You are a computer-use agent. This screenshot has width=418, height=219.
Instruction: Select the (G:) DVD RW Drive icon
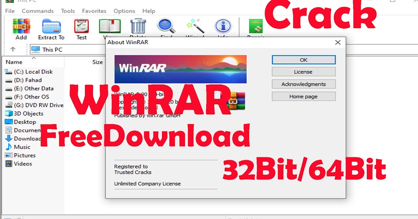[8, 105]
